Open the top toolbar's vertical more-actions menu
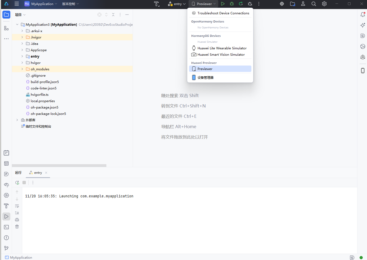 (x=259, y=4)
